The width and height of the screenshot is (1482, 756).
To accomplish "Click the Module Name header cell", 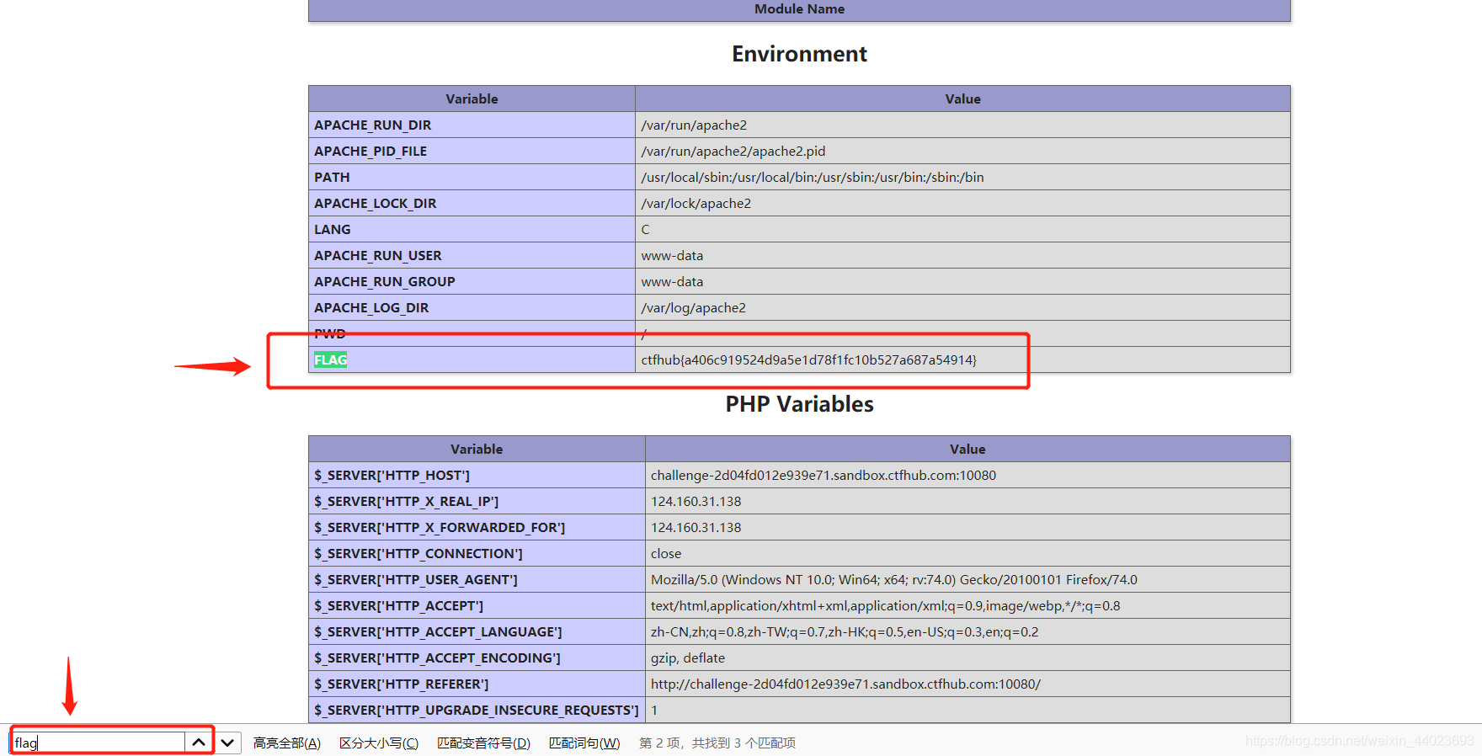I will [799, 9].
